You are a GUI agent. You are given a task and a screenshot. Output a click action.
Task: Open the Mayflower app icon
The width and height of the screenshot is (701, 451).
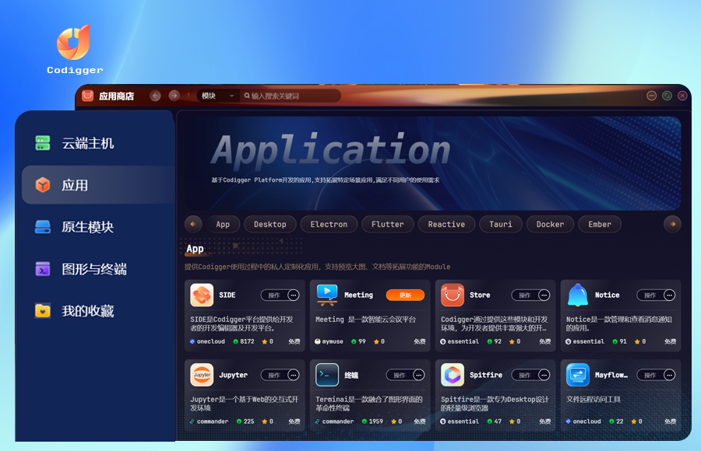coord(578,375)
